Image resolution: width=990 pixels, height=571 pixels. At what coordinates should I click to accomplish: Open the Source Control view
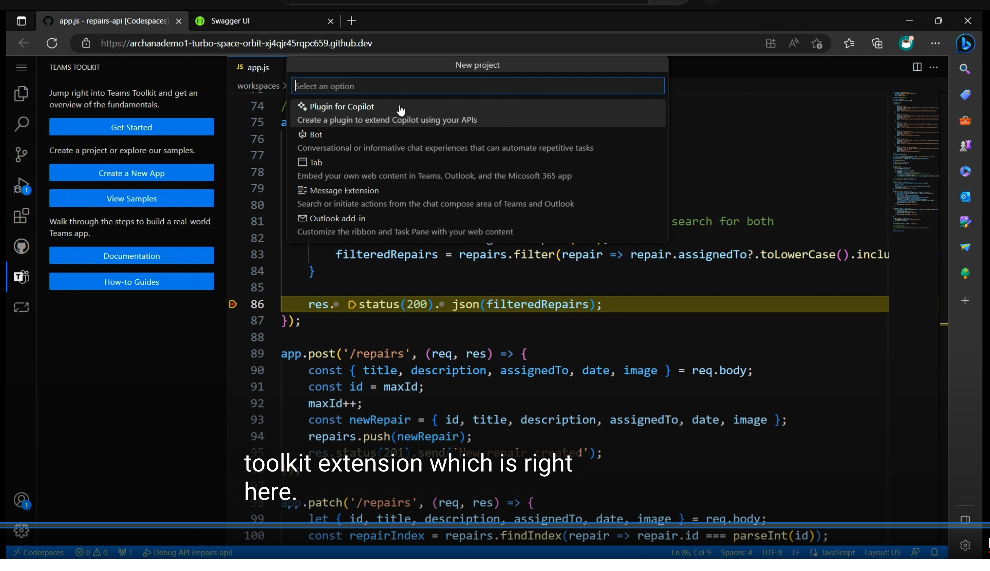[x=21, y=155]
